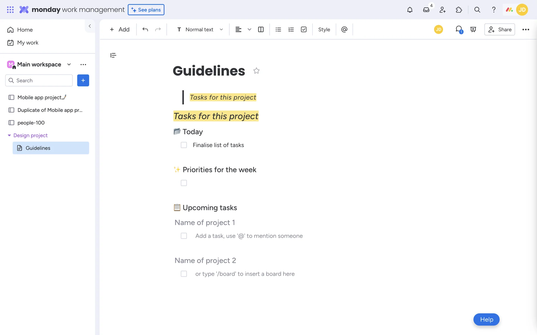Insert checklist from toolbar
The height and width of the screenshot is (335, 537).
pos(304,29)
